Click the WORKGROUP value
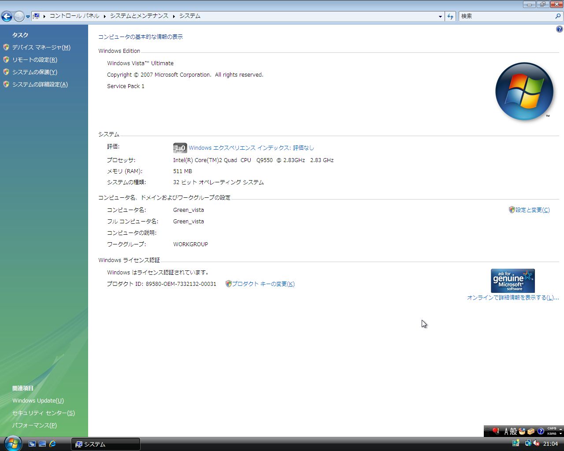 191,244
